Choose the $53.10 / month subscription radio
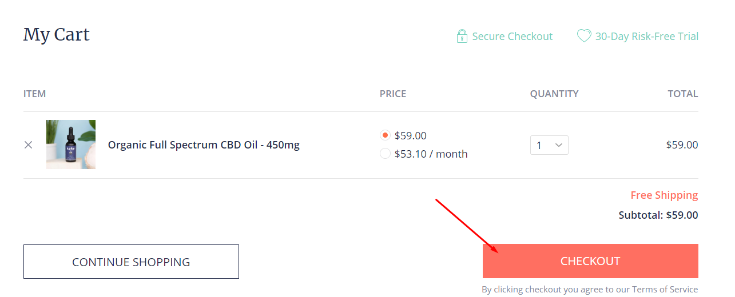 click(385, 154)
